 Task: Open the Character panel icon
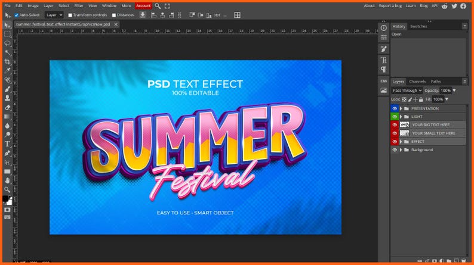(384, 60)
